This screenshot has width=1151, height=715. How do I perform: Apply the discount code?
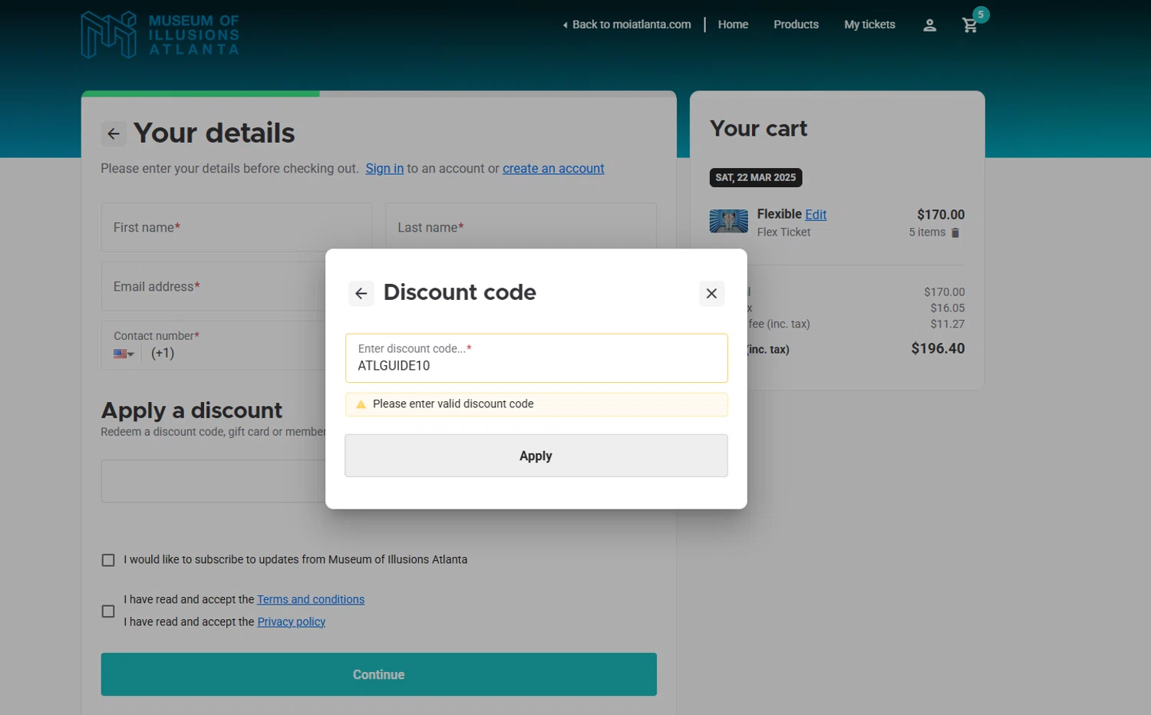tap(536, 456)
